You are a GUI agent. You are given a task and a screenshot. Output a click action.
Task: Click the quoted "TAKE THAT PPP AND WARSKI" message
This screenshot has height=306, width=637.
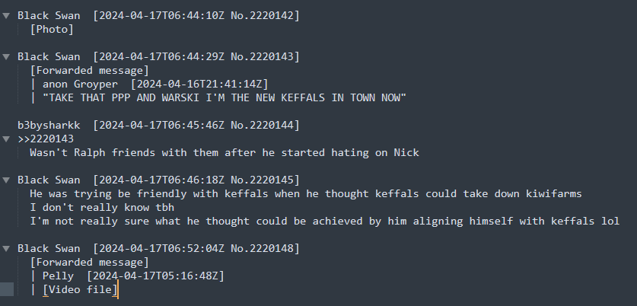tap(225, 97)
